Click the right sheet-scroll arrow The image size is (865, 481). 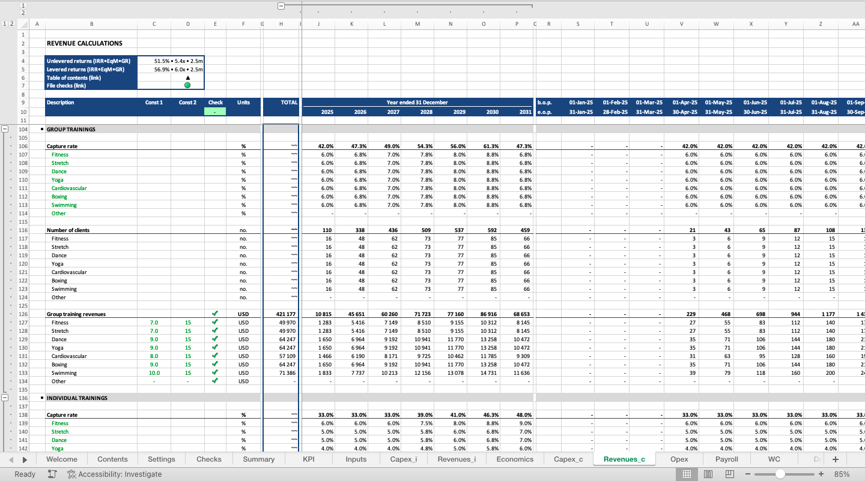pyautogui.click(x=23, y=459)
